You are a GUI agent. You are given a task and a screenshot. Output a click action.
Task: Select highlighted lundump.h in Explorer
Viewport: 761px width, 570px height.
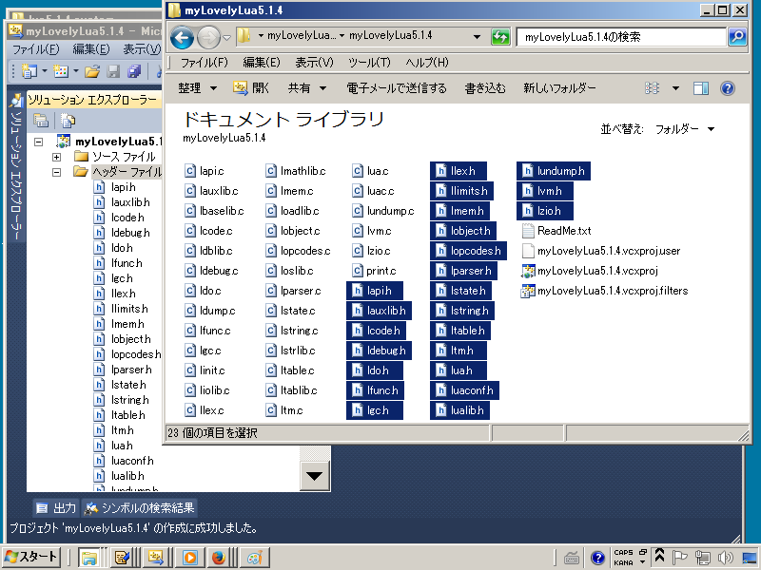pyautogui.click(x=554, y=171)
